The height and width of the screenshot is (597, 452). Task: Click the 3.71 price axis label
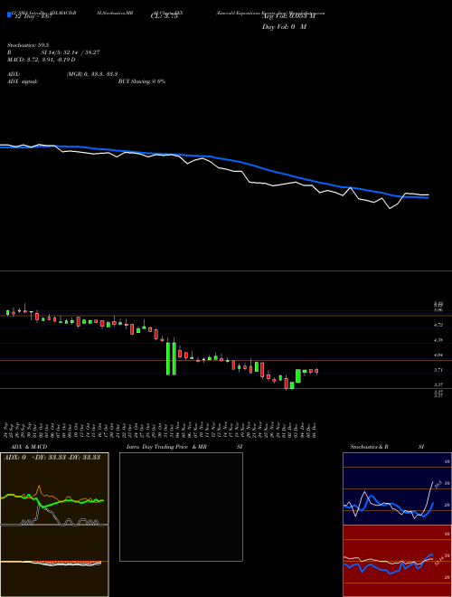click(439, 370)
